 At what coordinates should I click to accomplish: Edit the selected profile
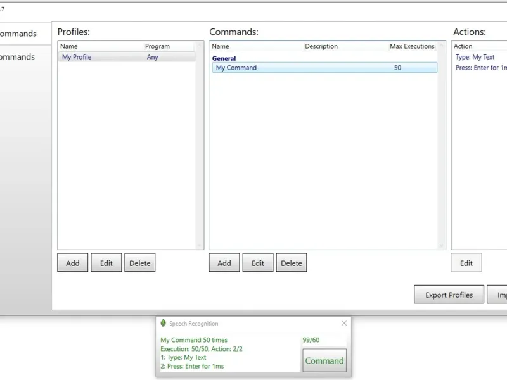click(106, 263)
